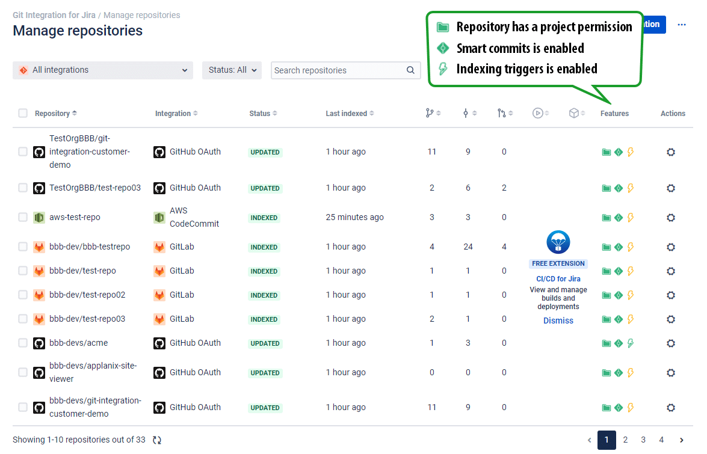Go to the next page arrow

coord(682,440)
